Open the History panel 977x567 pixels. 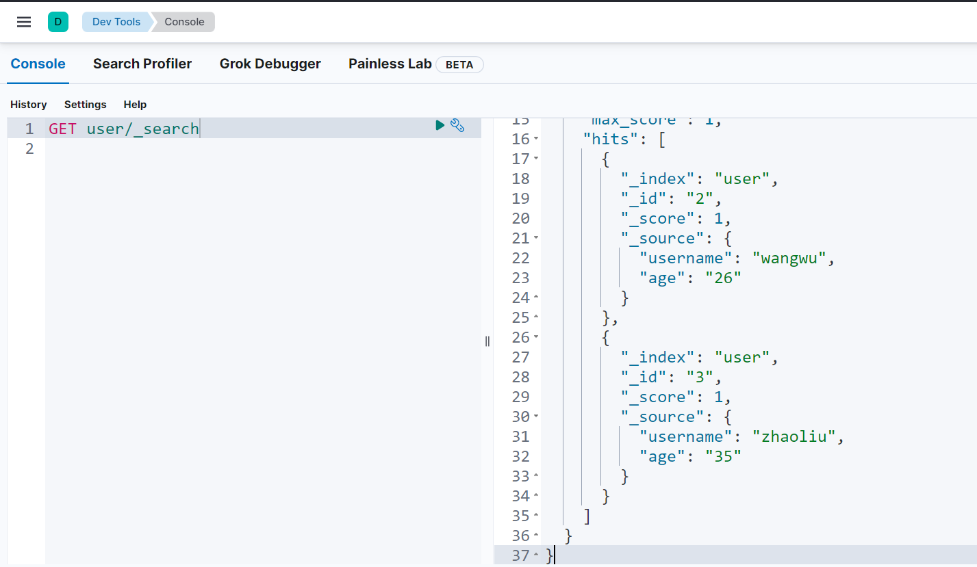29,105
